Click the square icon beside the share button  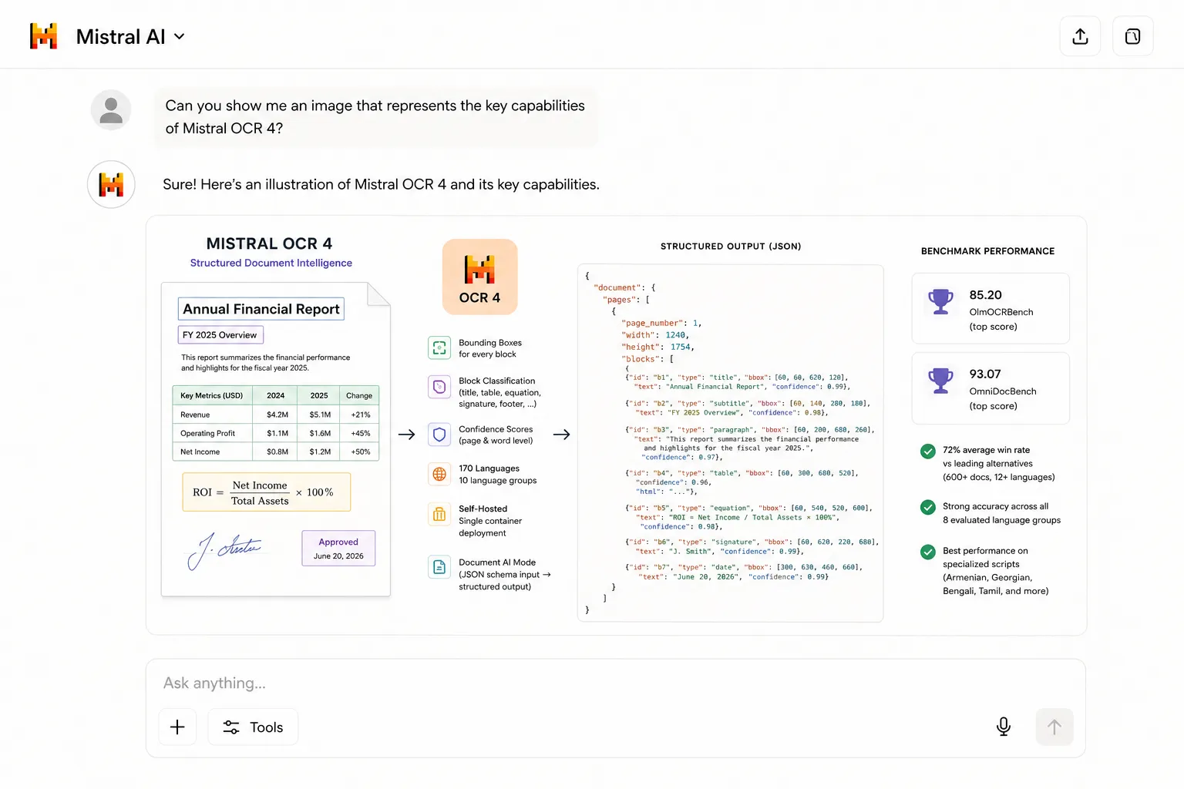click(1132, 36)
